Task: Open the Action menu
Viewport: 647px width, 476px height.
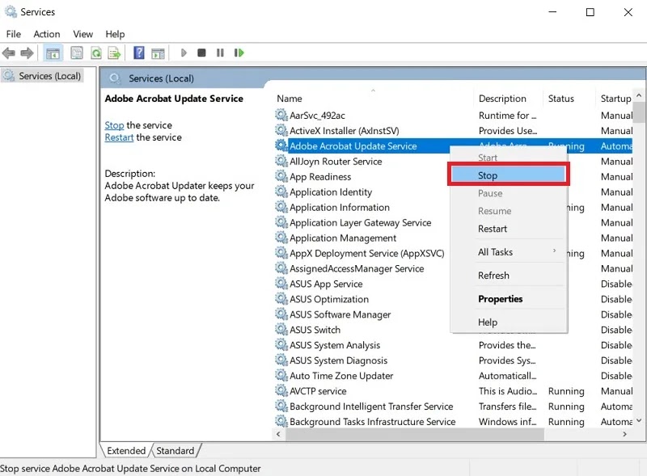Action: [47, 34]
